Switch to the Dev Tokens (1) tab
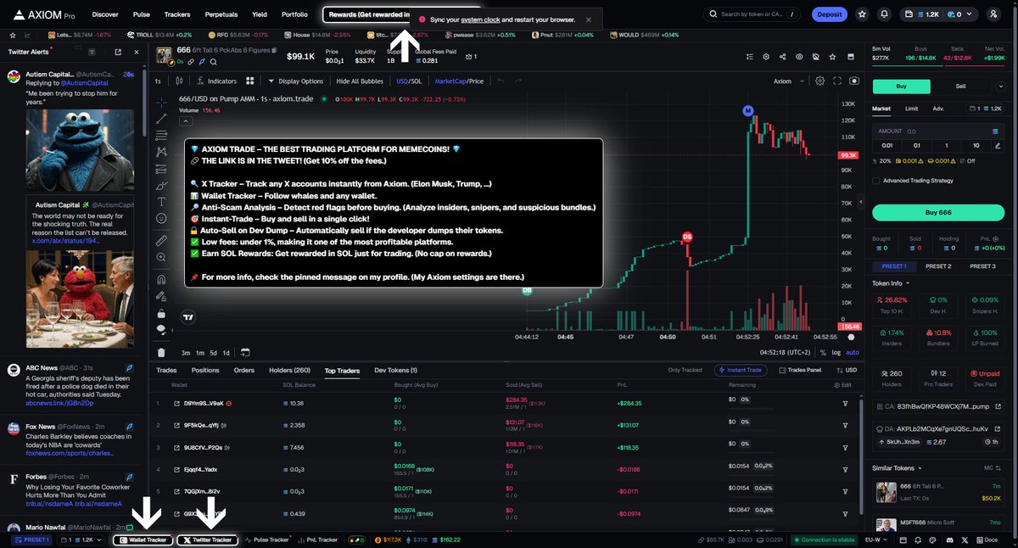Viewport: 1018px width, 548px height. coord(395,370)
